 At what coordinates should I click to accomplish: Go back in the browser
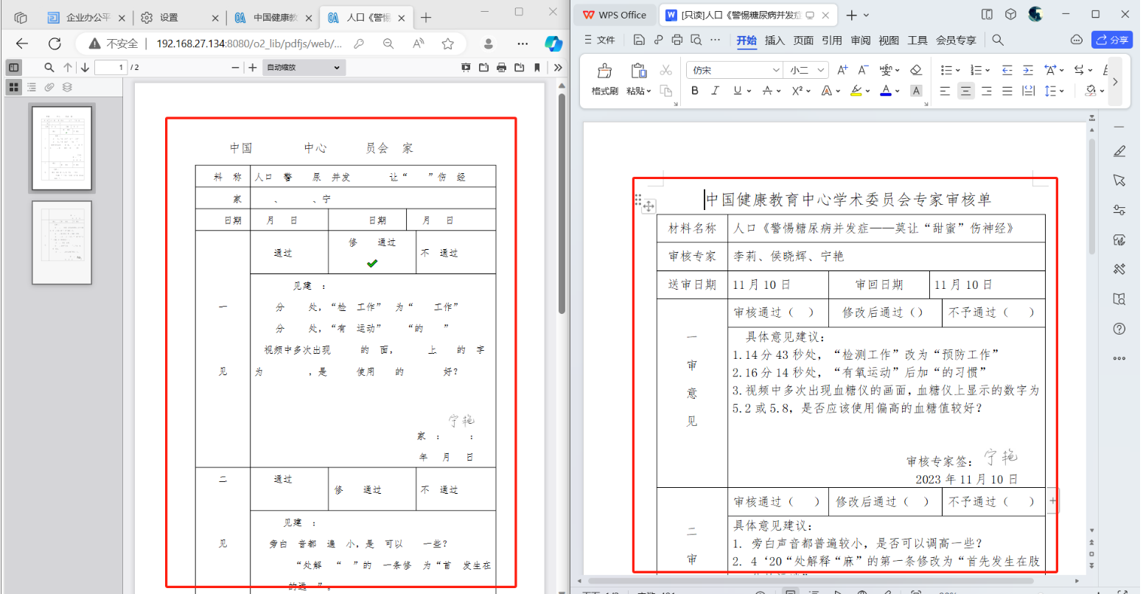[x=21, y=44]
